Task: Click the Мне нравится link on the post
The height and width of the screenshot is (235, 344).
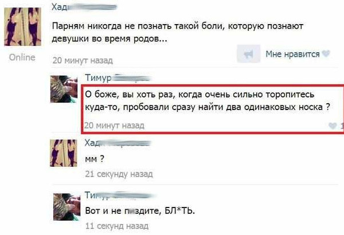Action: [x=292, y=54]
